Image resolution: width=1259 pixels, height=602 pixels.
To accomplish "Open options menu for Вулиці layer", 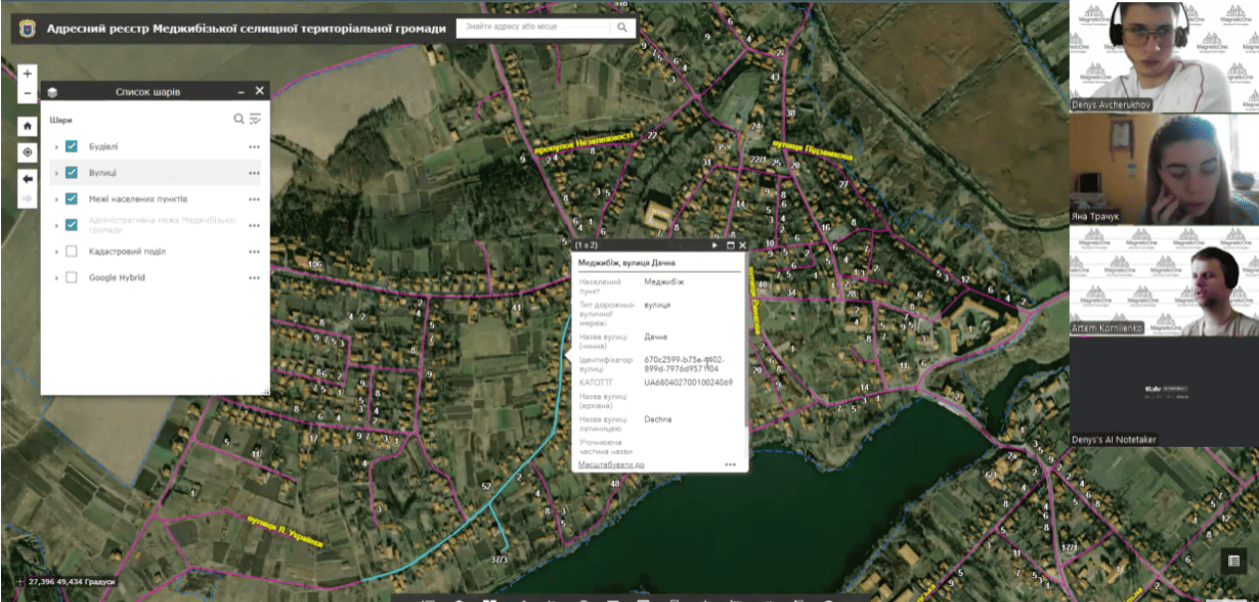I will [255, 173].
